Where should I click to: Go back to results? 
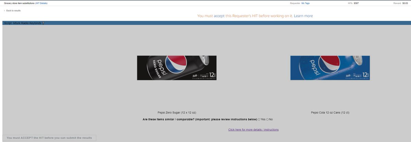[x=12, y=11]
